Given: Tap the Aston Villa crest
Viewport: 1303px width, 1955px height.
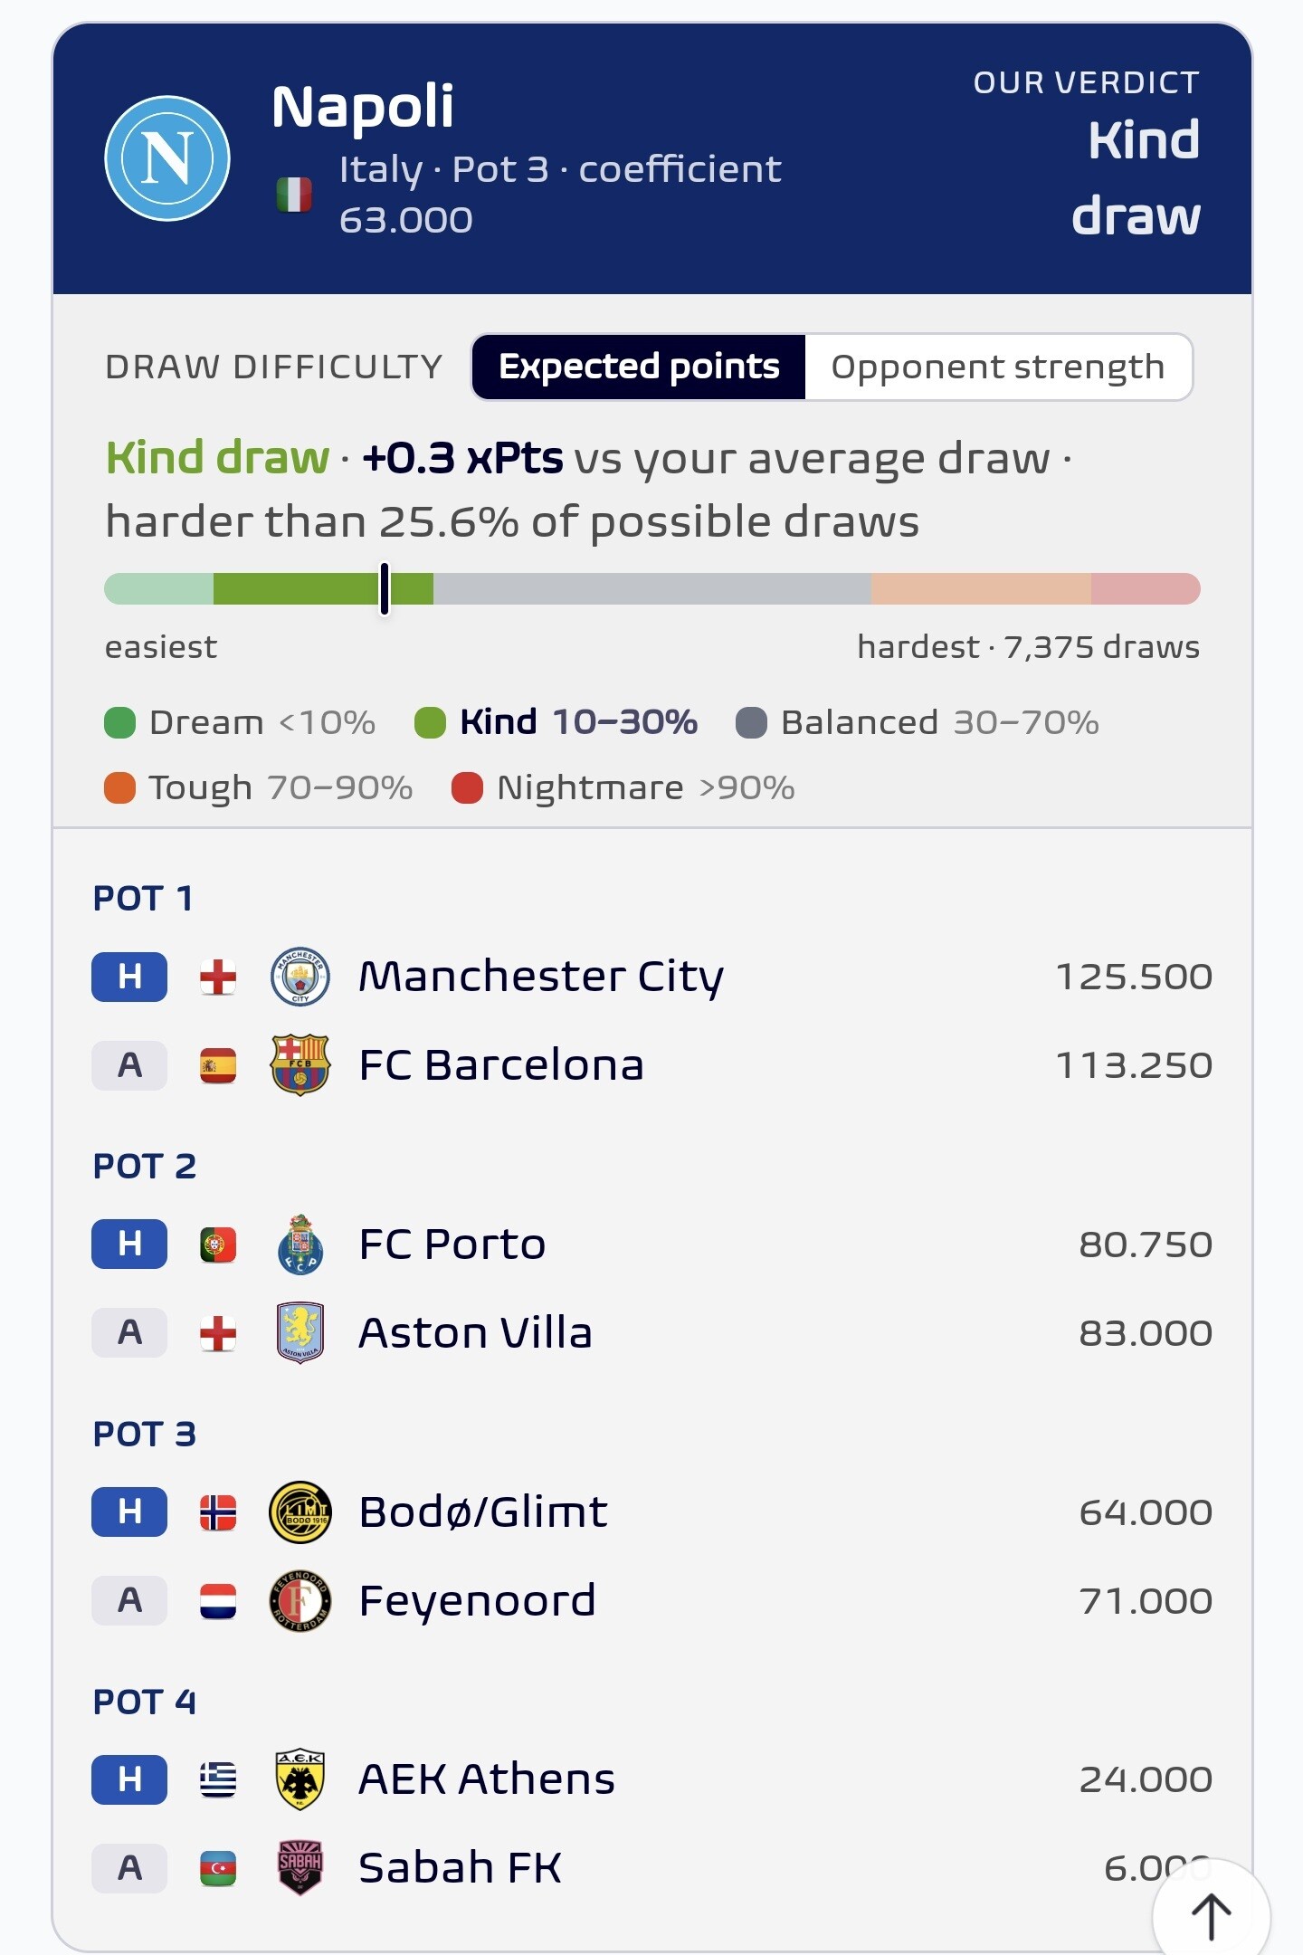Looking at the screenshot, I should point(300,1333).
